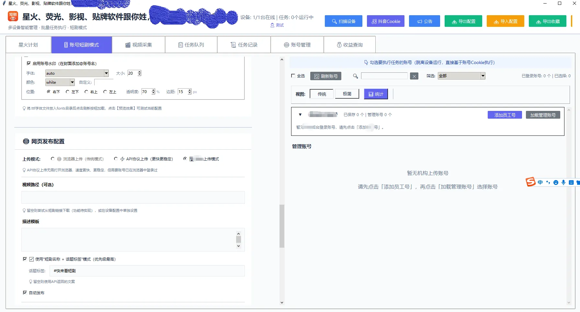Screen dimensions: 580x312
Task: Open the 收益查询 tab
Action: pyautogui.click(x=350, y=45)
